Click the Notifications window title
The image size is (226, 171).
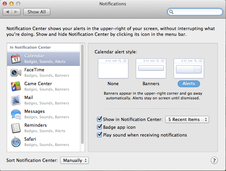pos(113,4)
